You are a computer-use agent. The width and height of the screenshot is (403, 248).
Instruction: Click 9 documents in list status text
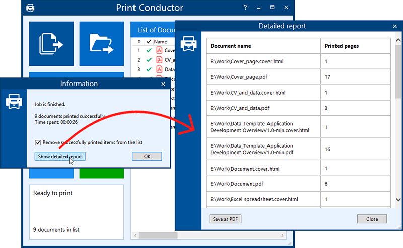click(56, 230)
